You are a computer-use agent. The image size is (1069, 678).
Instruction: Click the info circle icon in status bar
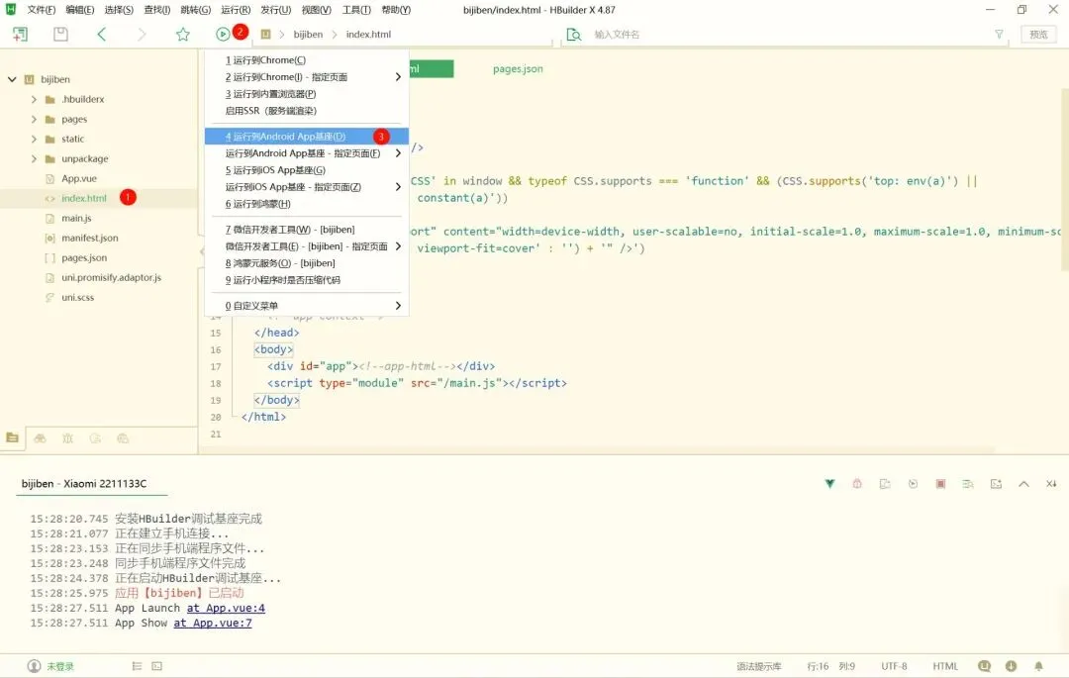[1011, 666]
